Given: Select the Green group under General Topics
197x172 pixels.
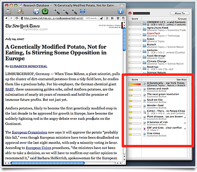Looking at the screenshot, I should 157,40.
